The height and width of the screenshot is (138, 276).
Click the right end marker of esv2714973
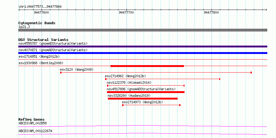click(x=180, y=105)
